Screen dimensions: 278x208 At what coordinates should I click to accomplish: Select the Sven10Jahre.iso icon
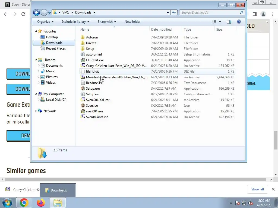(83, 117)
